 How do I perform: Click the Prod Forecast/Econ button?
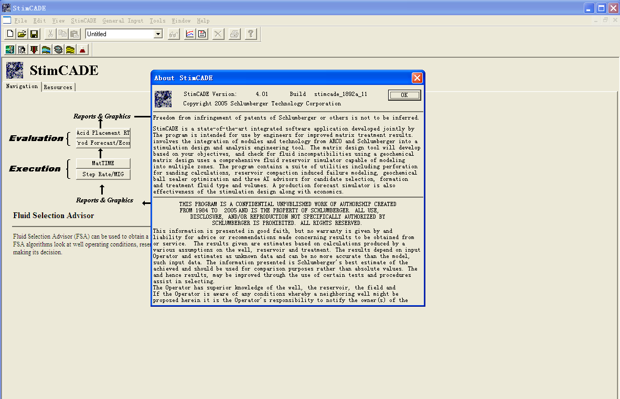(x=103, y=143)
